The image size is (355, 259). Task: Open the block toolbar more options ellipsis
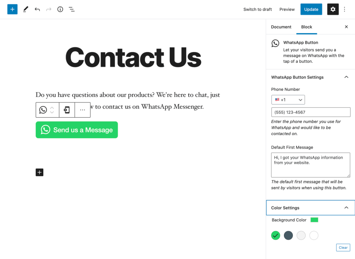tap(83, 110)
